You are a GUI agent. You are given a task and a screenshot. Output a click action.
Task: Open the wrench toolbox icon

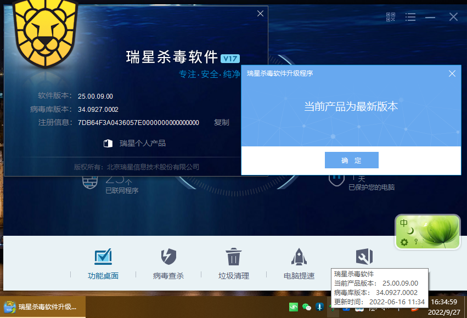[x=364, y=257]
